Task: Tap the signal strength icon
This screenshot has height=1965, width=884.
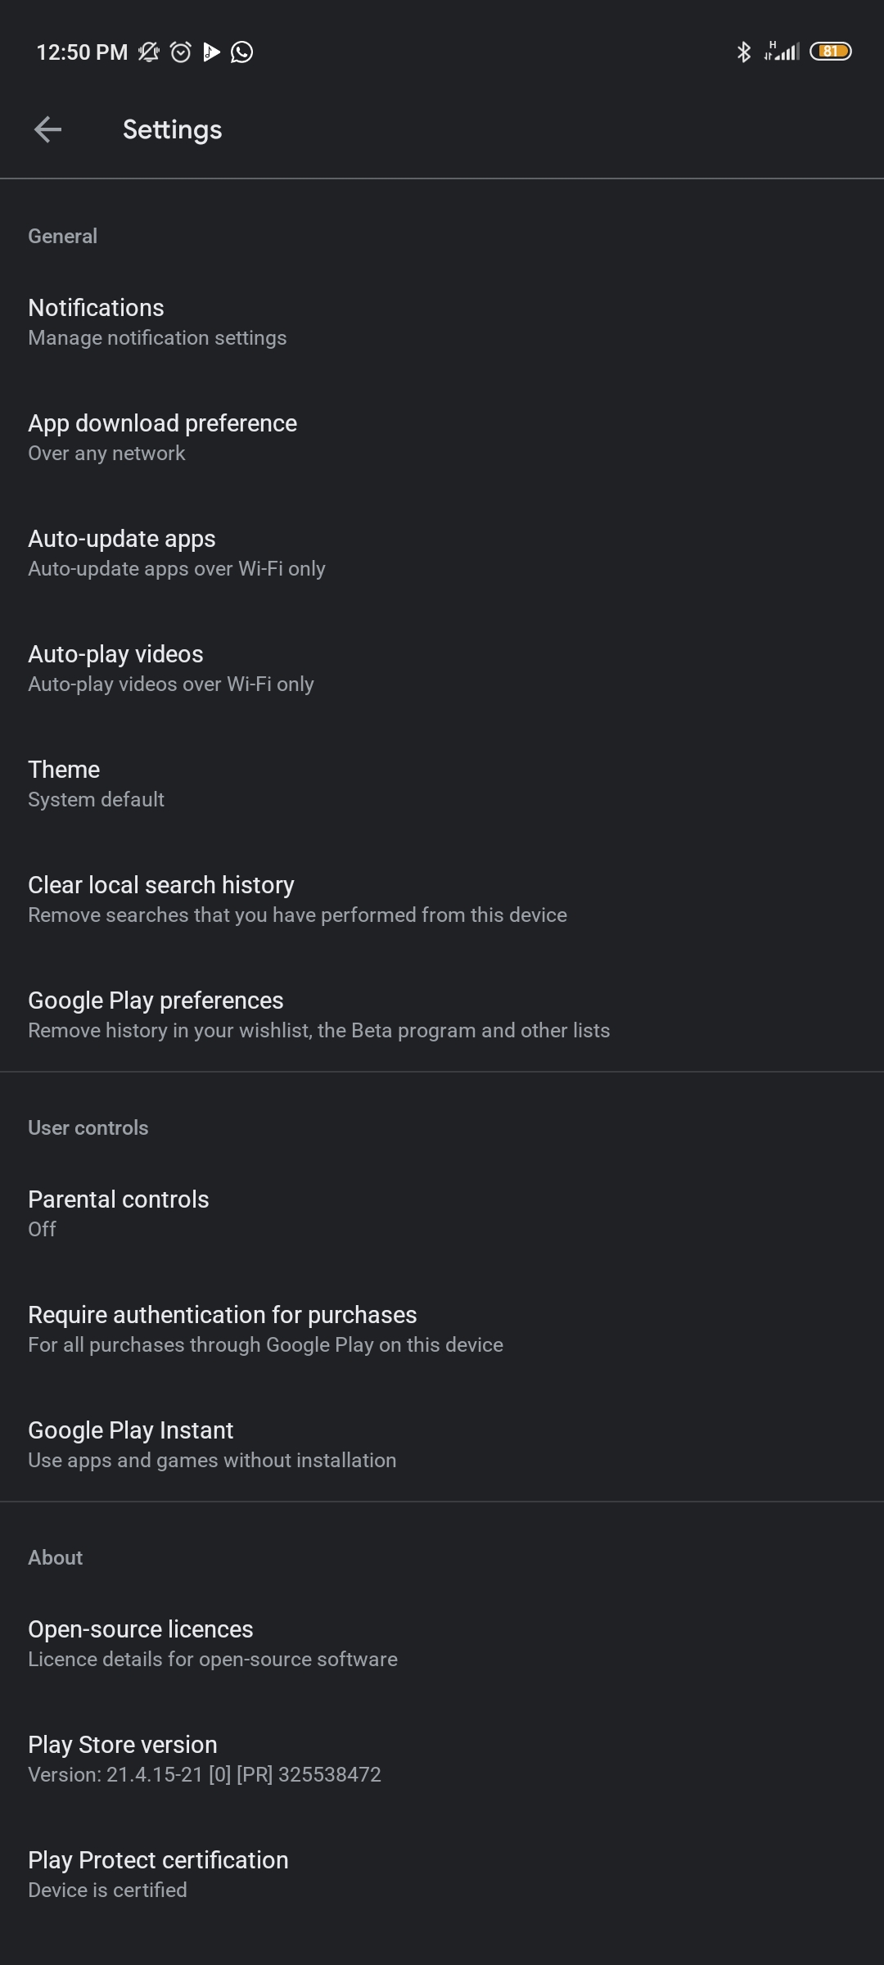Action: point(782,52)
